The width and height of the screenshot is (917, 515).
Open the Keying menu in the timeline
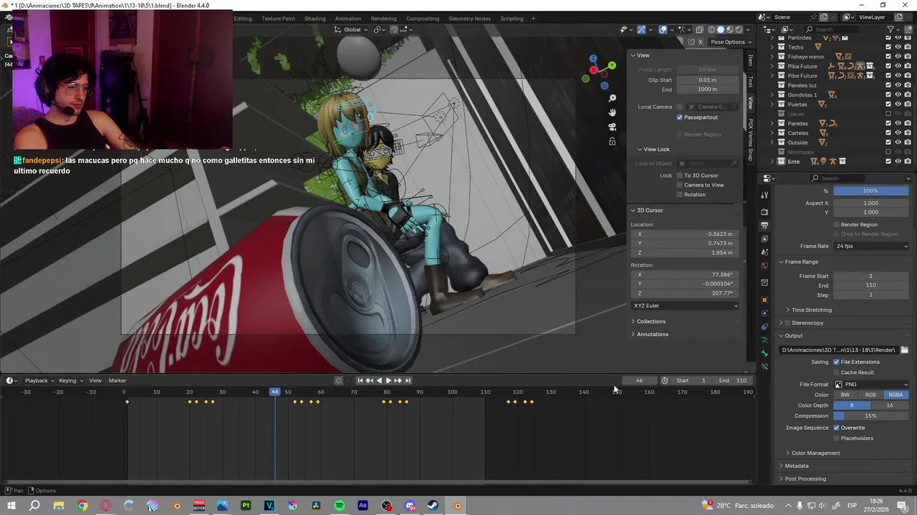69,381
